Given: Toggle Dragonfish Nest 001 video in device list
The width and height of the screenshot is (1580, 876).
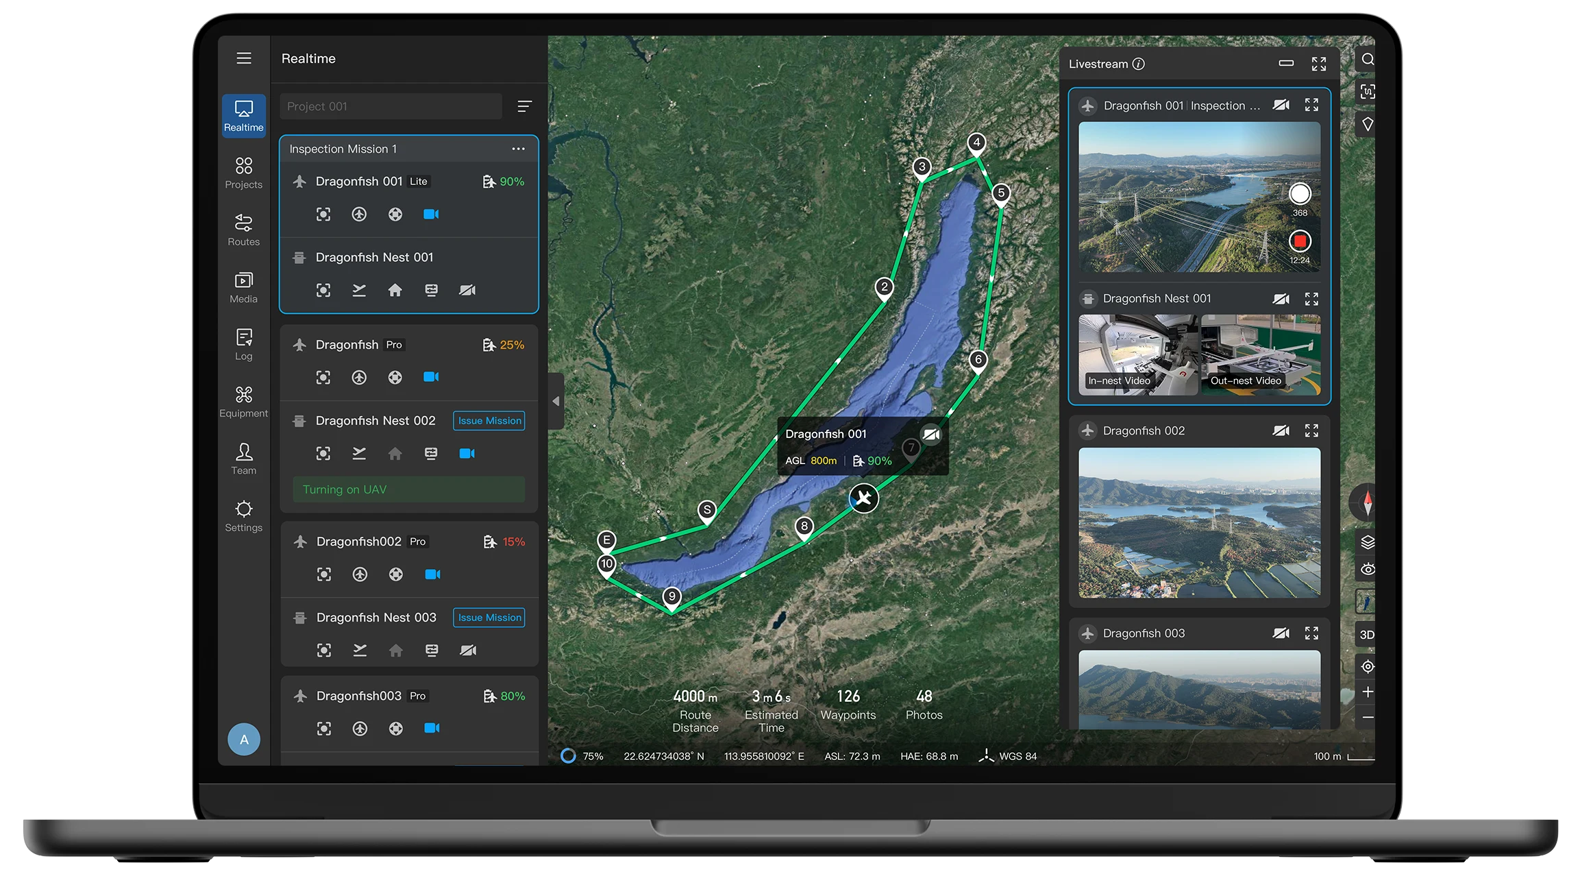Looking at the screenshot, I should pyautogui.click(x=467, y=290).
